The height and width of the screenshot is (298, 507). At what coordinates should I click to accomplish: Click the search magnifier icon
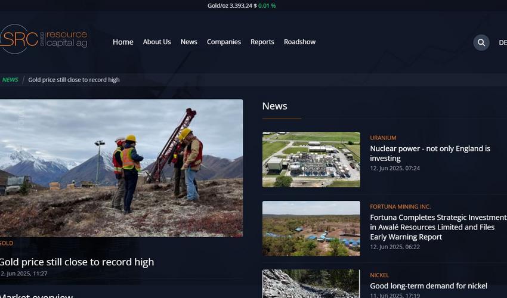pos(481,42)
